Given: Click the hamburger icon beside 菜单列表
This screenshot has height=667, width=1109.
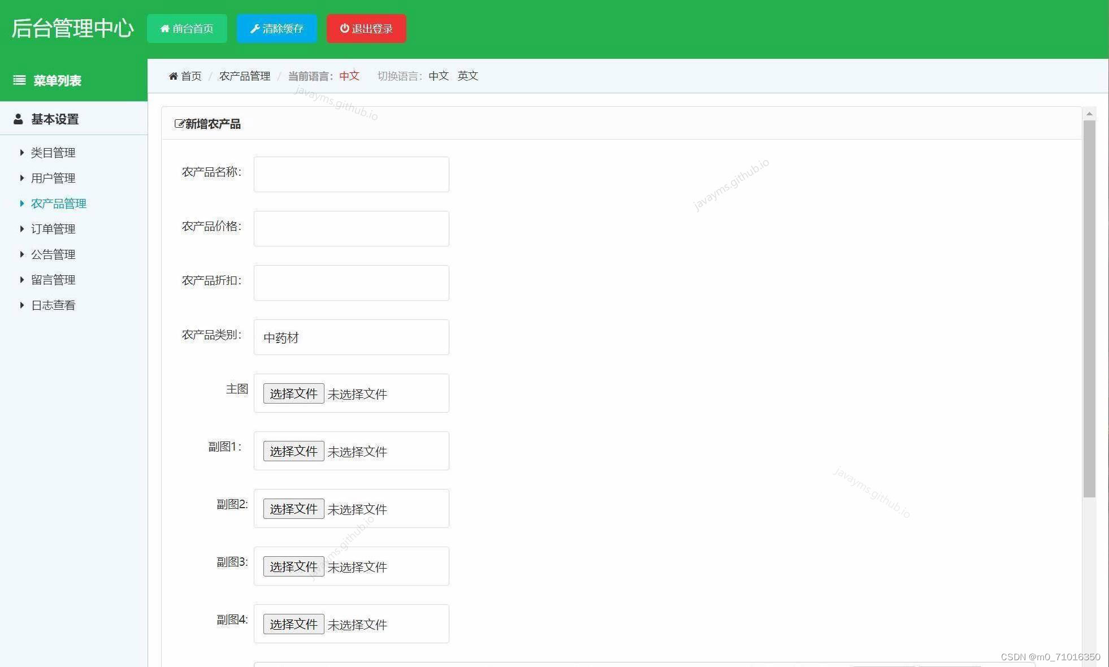Looking at the screenshot, I should [x=19, y=80].
